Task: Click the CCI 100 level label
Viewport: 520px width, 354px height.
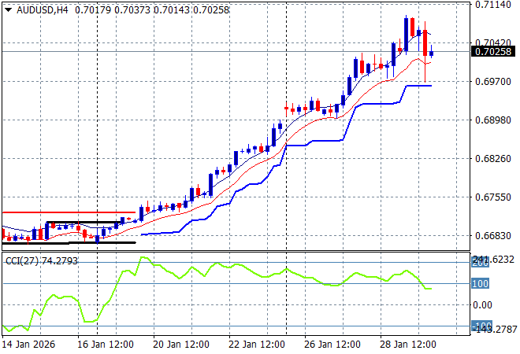Action: (482, 283)
